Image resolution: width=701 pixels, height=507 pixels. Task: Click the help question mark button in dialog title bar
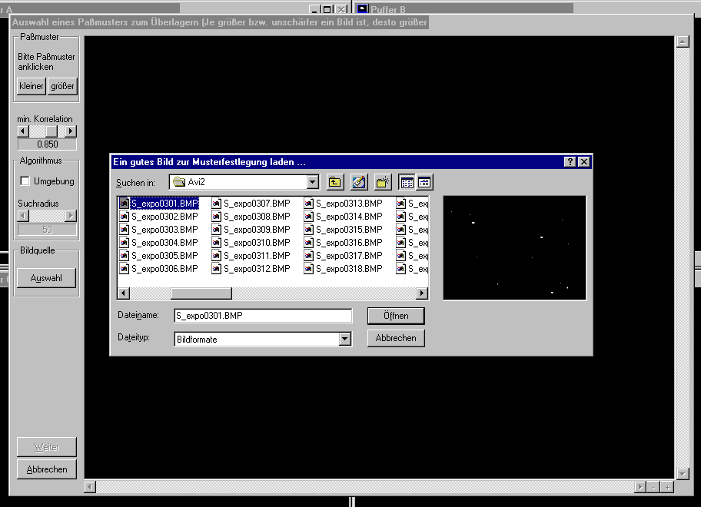coord(570,161)
